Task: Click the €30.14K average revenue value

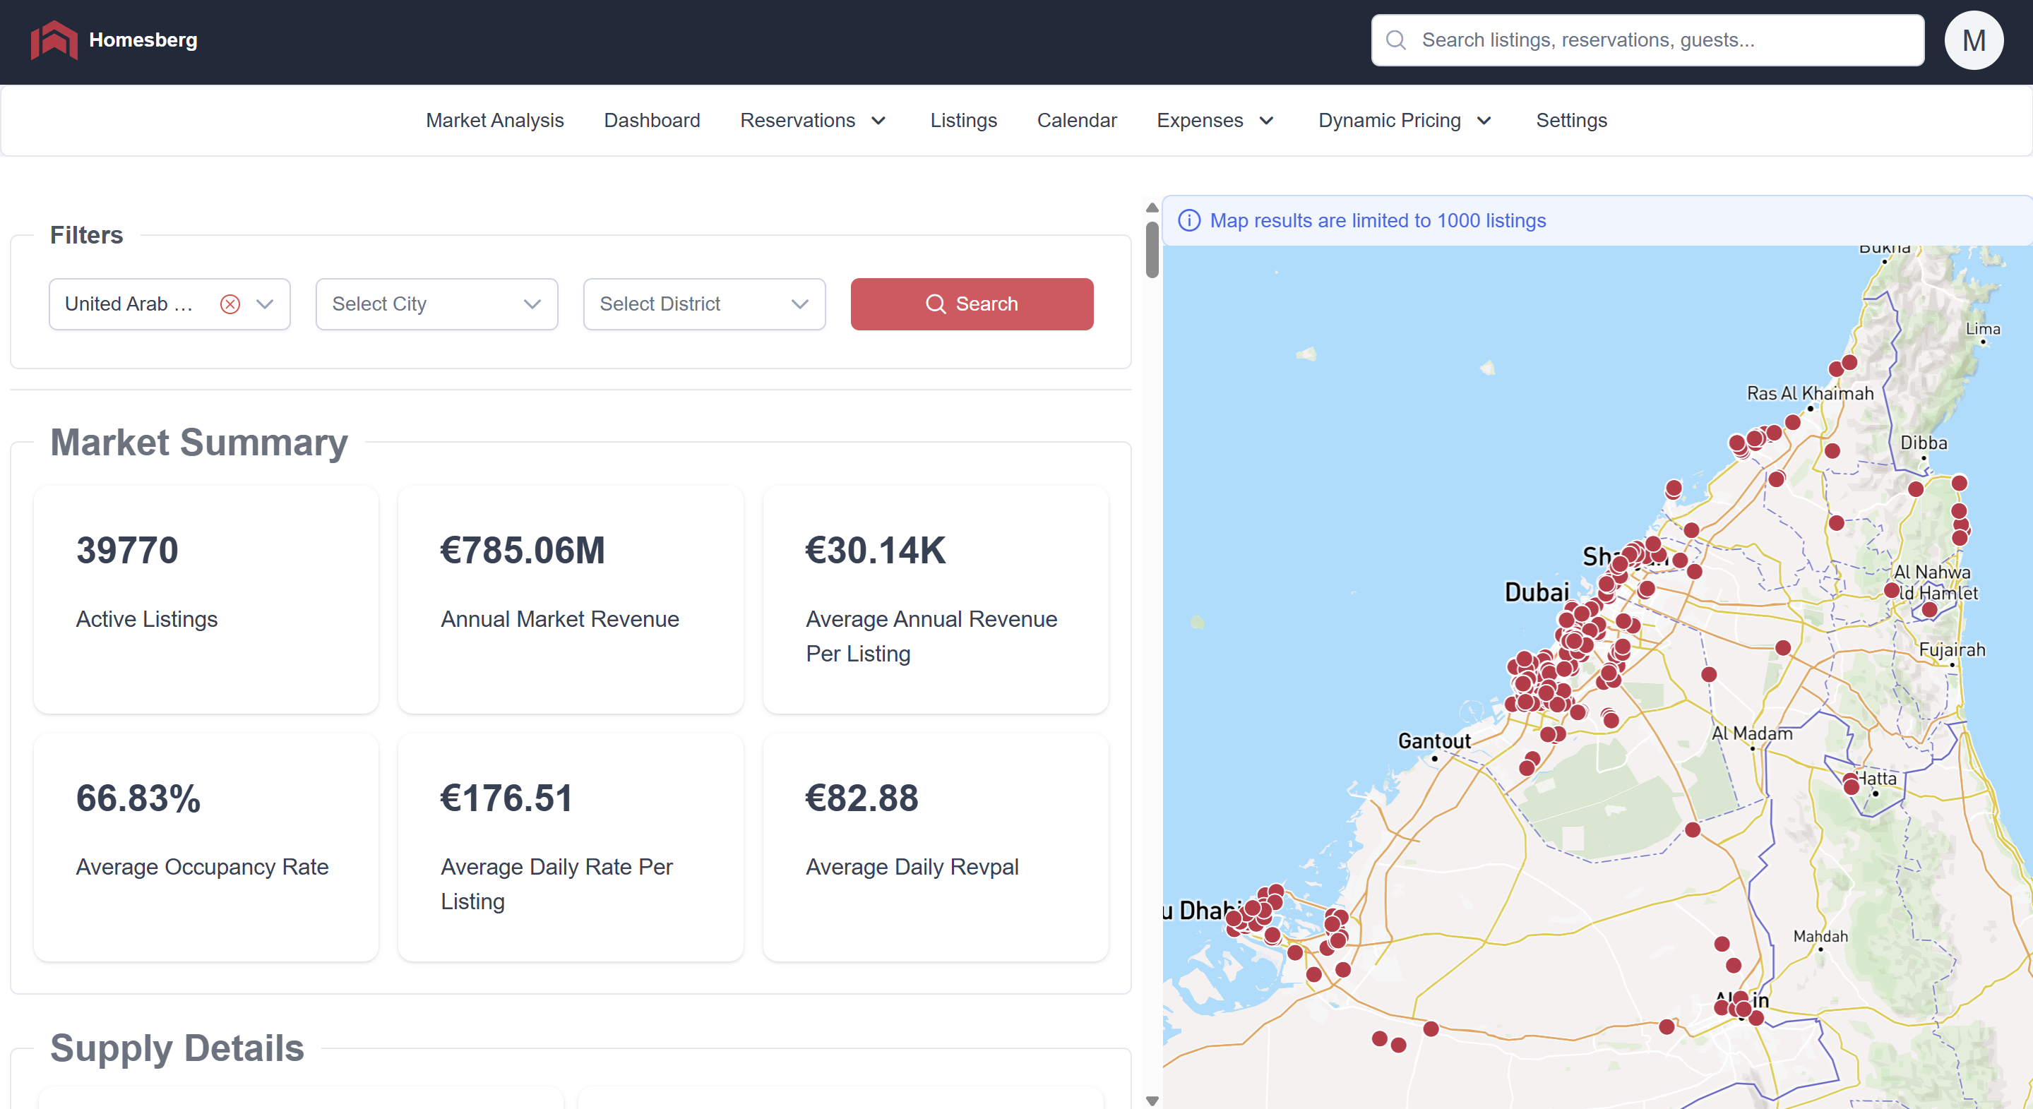Action: pyautogui.click(x=875, y=551)
